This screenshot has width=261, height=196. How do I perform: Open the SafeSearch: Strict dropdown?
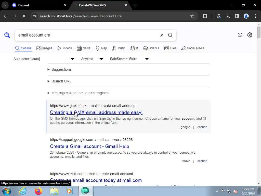(129, 59)
